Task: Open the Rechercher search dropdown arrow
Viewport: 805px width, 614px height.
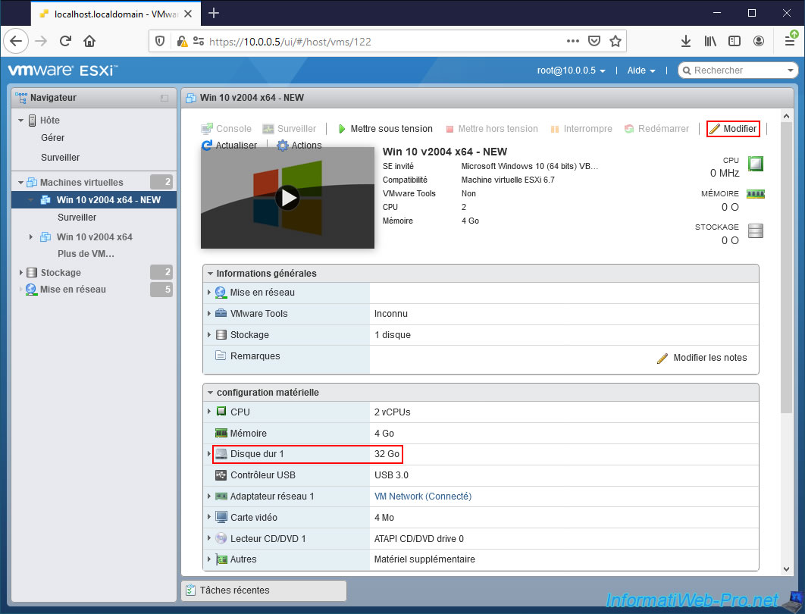Action: coord(790,70)
